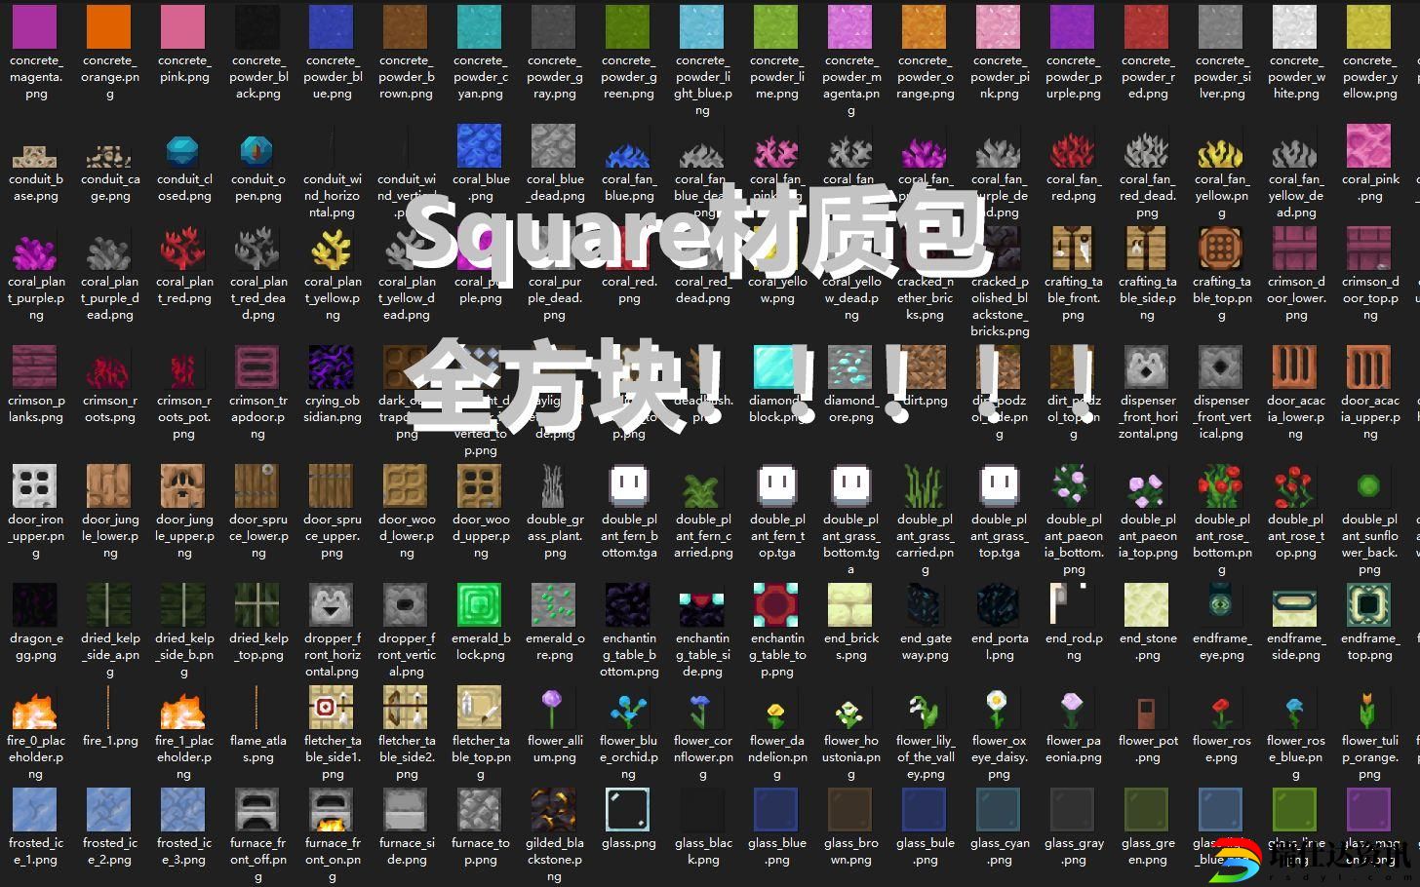Select the furnace_front_on.png file
This screenshot has height=887, width=1420.
point(332,810)
